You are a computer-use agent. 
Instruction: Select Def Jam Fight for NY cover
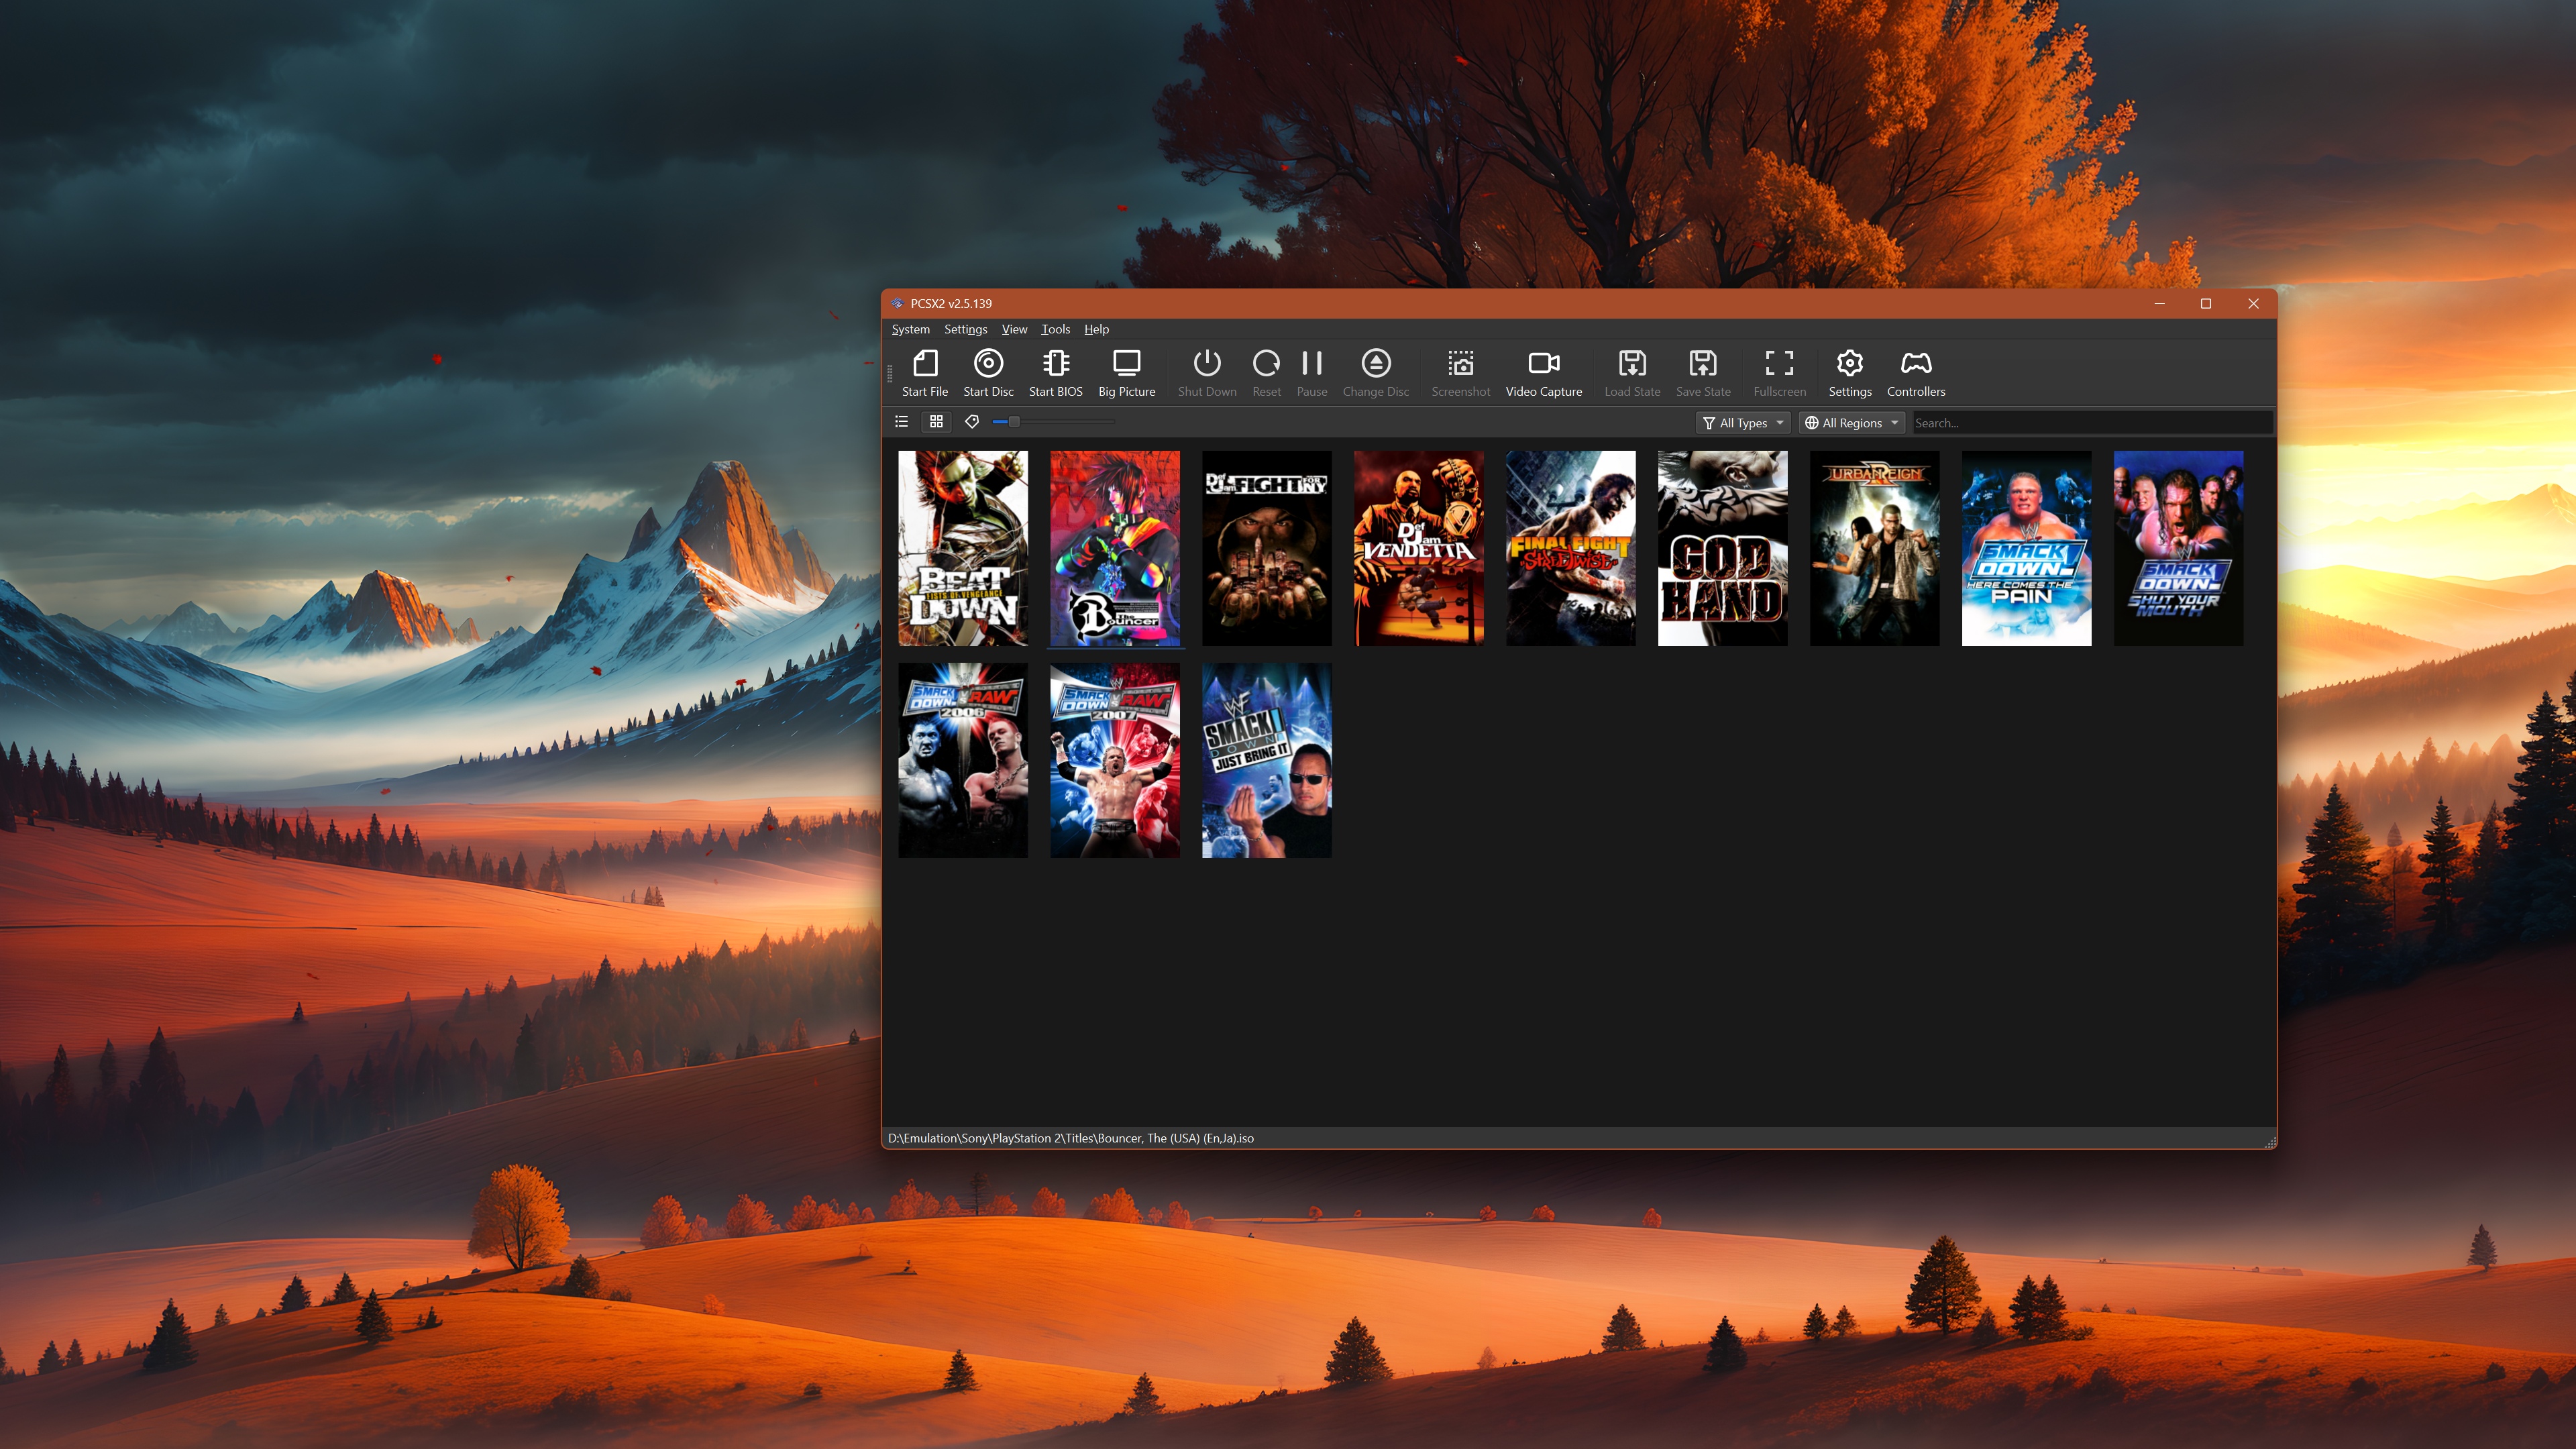[x=1266, y=548]
